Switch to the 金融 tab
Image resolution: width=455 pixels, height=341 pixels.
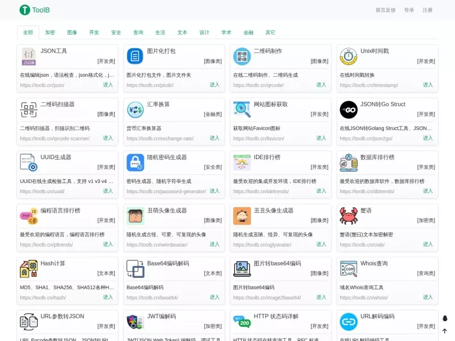[249, 32]
